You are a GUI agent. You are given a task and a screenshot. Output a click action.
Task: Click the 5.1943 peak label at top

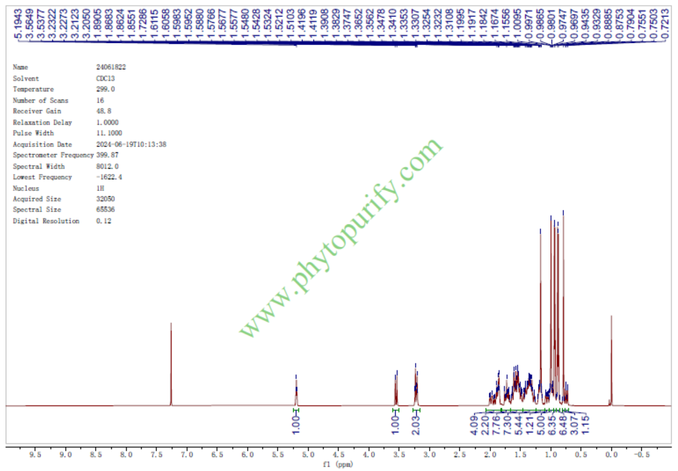click(x=19, y=21)
